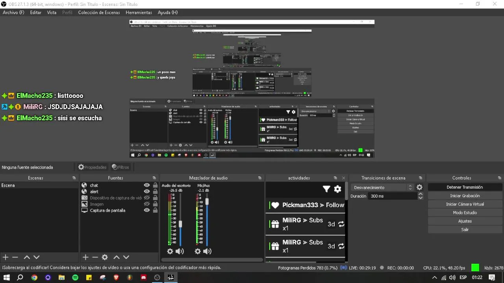This screenshot has height=283, width=504.
Task: Open Editar menu
Action: 36,13
